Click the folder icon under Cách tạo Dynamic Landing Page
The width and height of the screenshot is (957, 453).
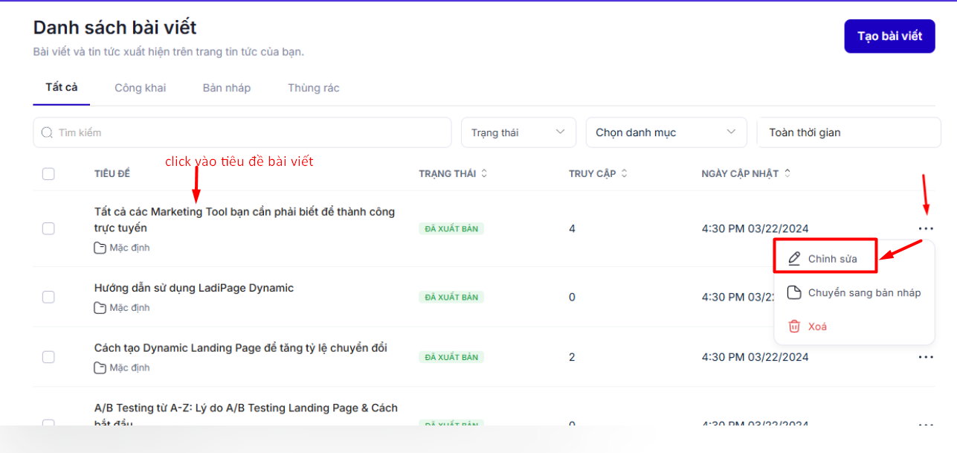click(x=100, y=367)
